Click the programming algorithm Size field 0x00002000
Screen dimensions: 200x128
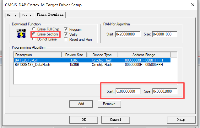(164, 91)
